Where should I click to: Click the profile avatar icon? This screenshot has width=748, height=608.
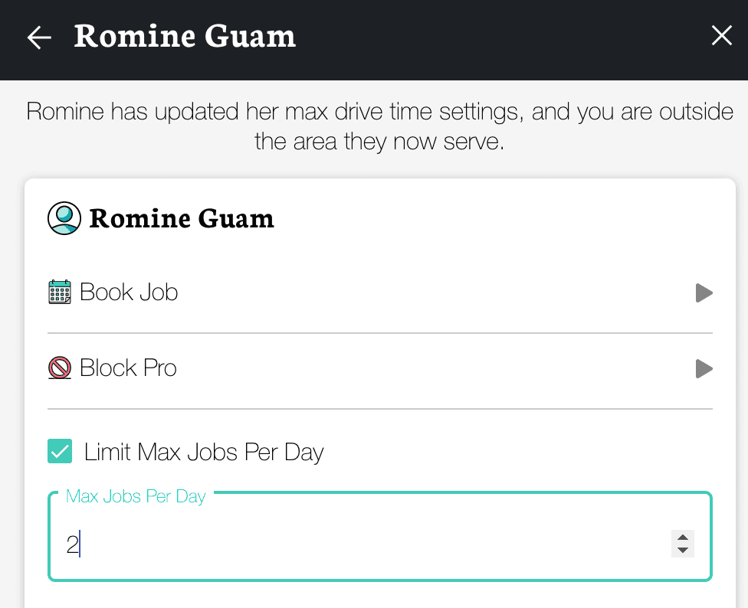(64, 218)
